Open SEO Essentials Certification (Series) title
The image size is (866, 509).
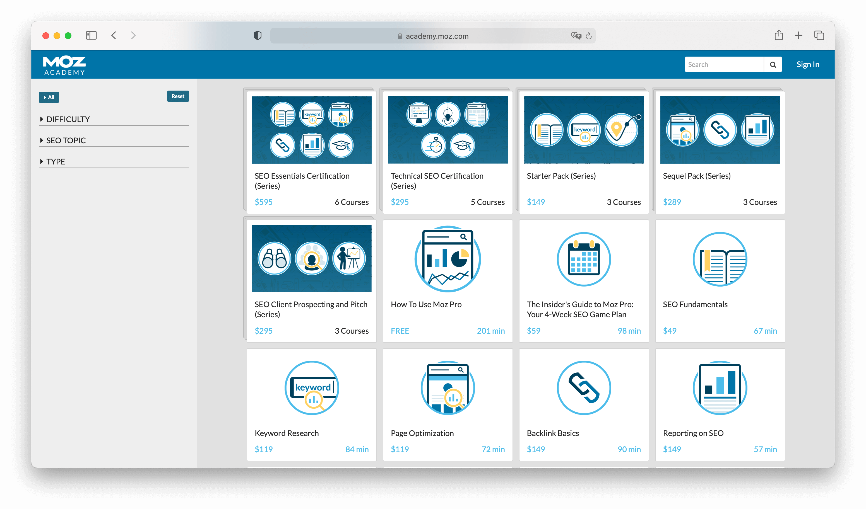pyautogui.click(x=302, y=181)
